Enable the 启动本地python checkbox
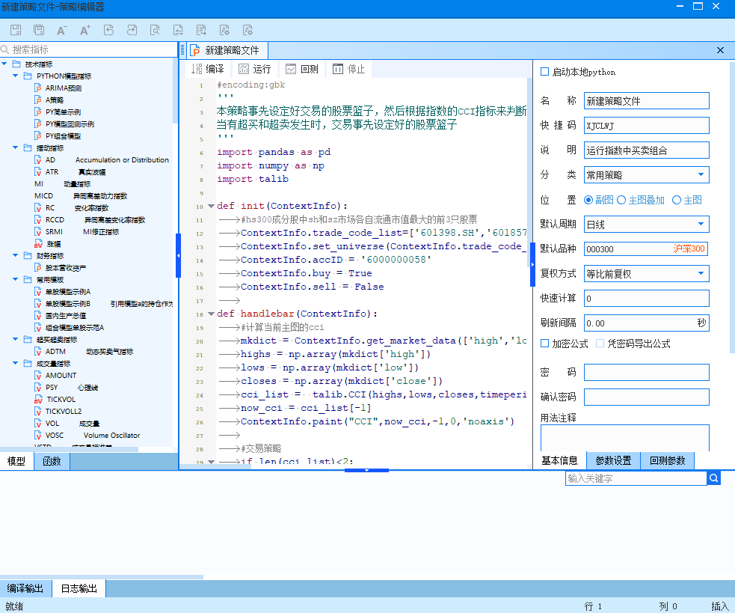Screen dimensions: 735x613 pos(544,72)
